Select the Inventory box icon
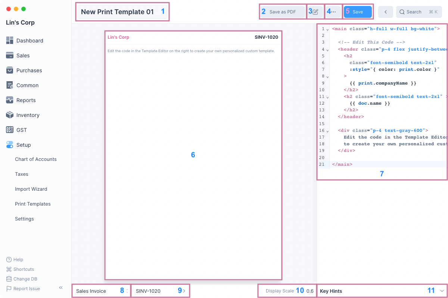Image resolution: width=448 pixels, height=298 pixels. [10, 115]
